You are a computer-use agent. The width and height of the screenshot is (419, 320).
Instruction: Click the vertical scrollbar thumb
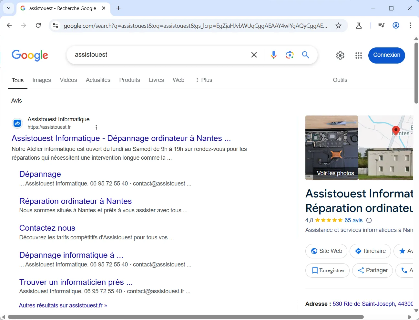tap(416, 73)
